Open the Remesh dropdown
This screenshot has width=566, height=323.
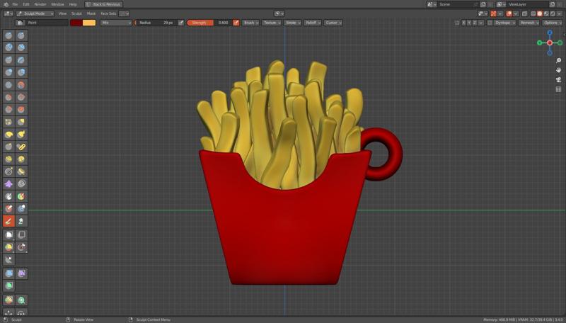pos(529,23)
